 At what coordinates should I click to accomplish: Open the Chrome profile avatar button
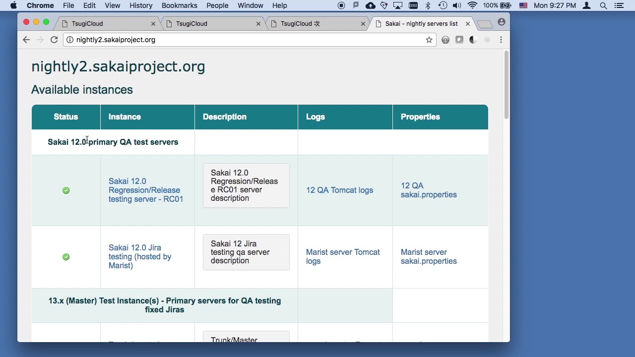pyautogui.click(x=502, y=22)
